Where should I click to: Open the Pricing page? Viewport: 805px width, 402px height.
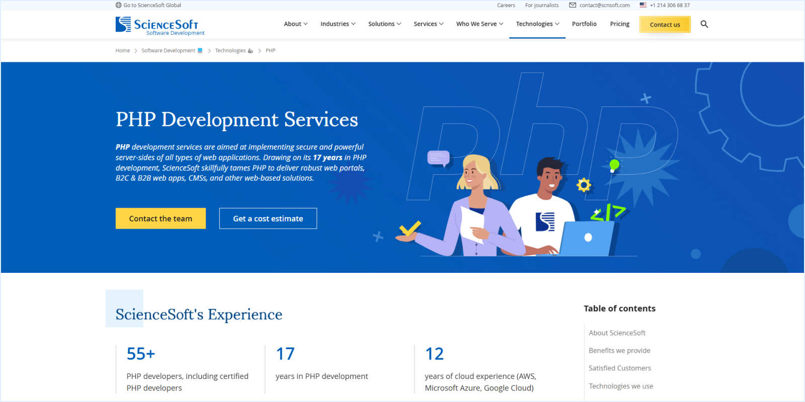[x=619, y=24]
